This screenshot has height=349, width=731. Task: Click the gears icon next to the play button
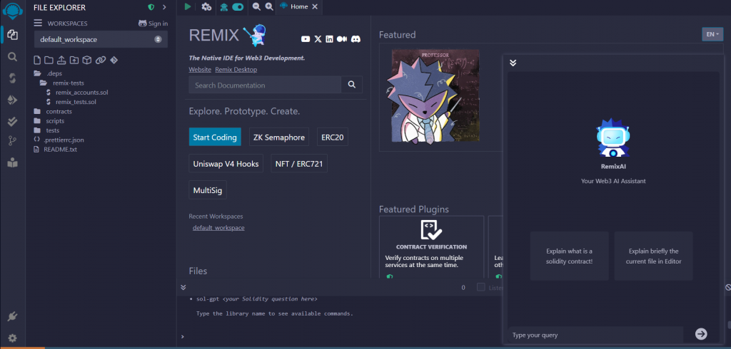tap(206, 6)
